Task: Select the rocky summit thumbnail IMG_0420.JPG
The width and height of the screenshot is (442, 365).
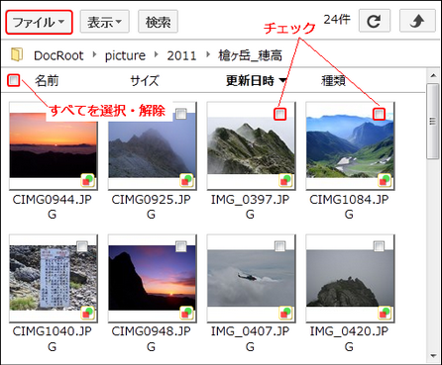Action: pos(350,278)
